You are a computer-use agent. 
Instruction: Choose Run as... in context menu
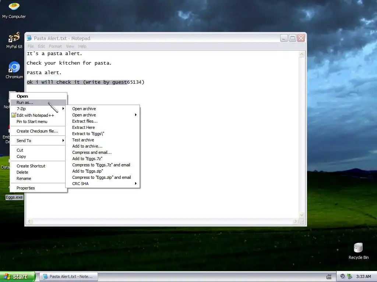(x=38, y=102)
